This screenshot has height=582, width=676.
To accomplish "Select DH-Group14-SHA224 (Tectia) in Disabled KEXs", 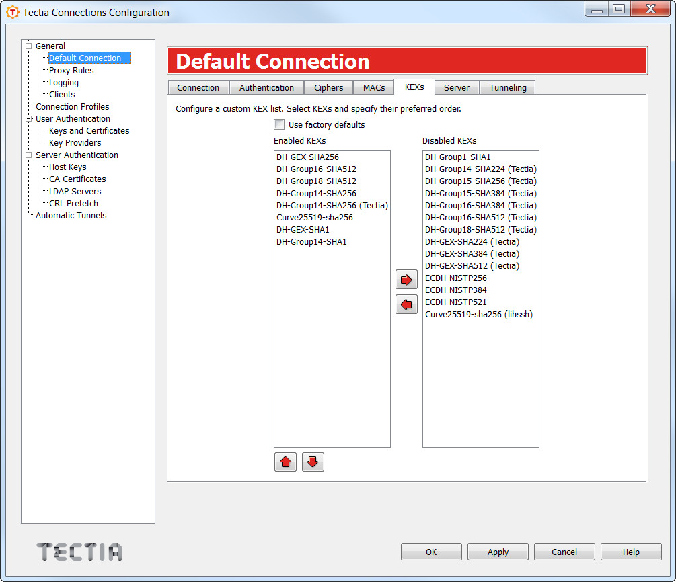I will 481,169.
